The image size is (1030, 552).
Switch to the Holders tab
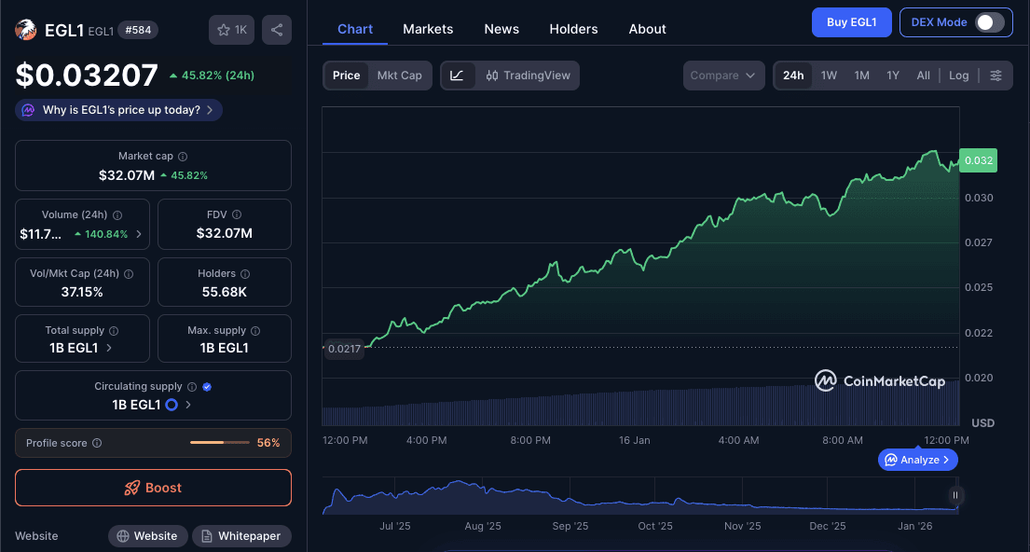tap(573, 29)
